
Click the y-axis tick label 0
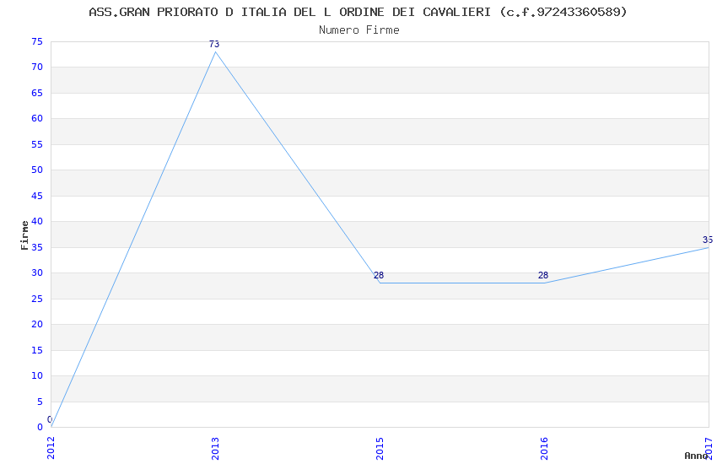[x=40, y=428]
